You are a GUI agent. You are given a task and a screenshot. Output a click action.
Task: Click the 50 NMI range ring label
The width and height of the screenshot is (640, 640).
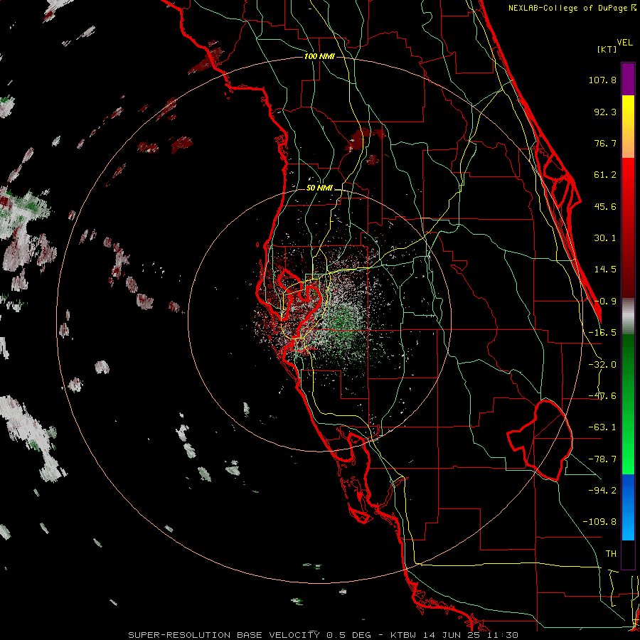319,188
